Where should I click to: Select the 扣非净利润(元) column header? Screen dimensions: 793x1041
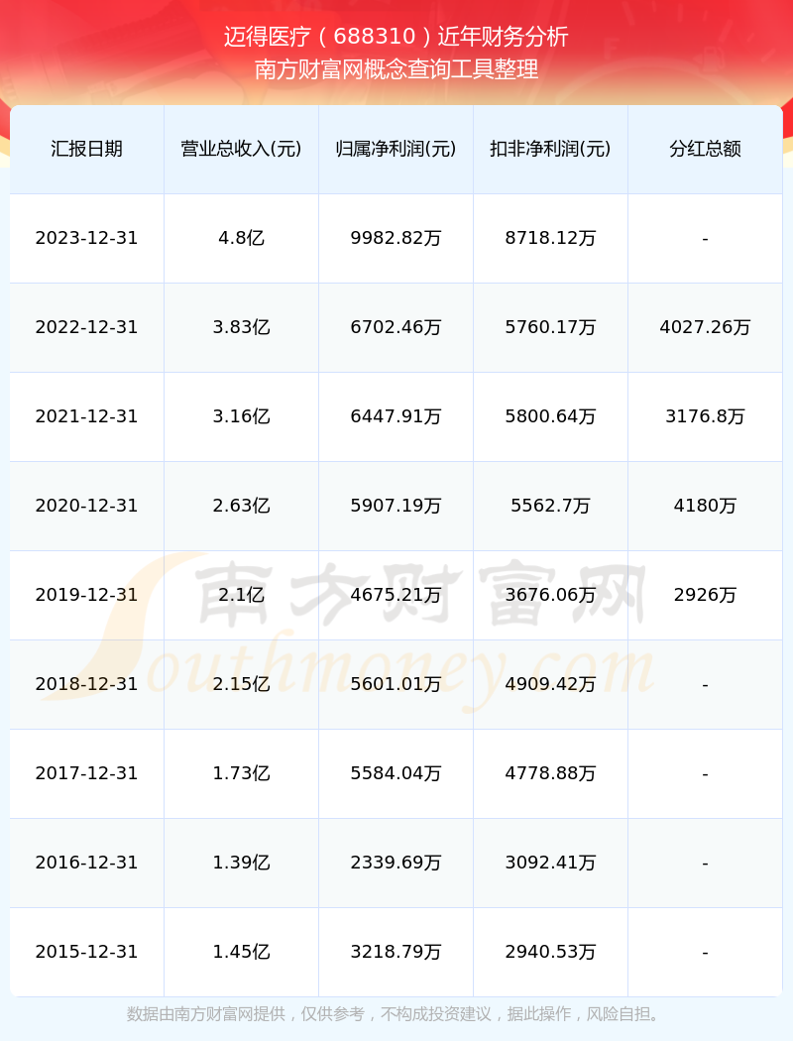tap(551, 149)
